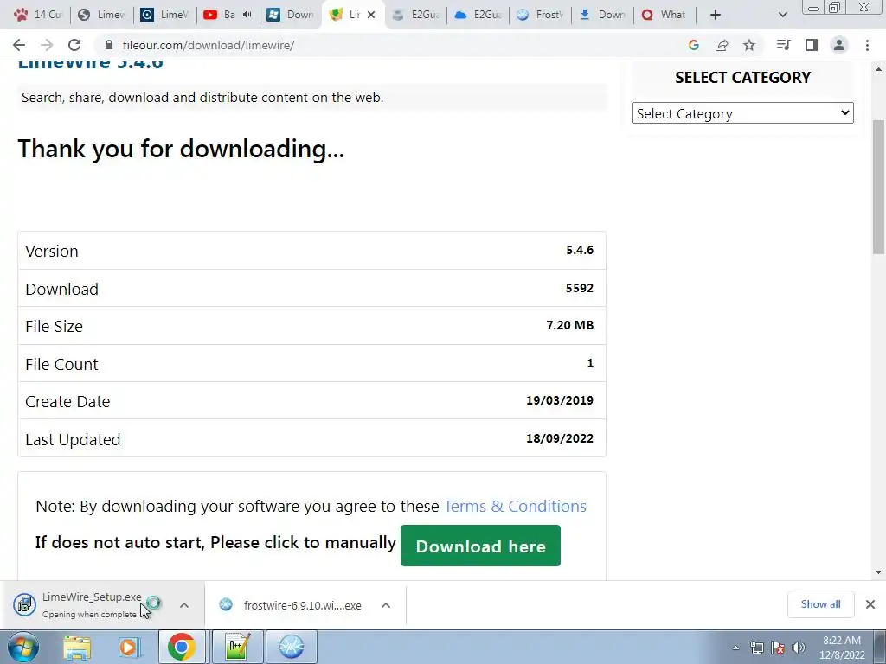
Task: Open LimeWire_Setup.exe download item
Action: tap(90, 604)
